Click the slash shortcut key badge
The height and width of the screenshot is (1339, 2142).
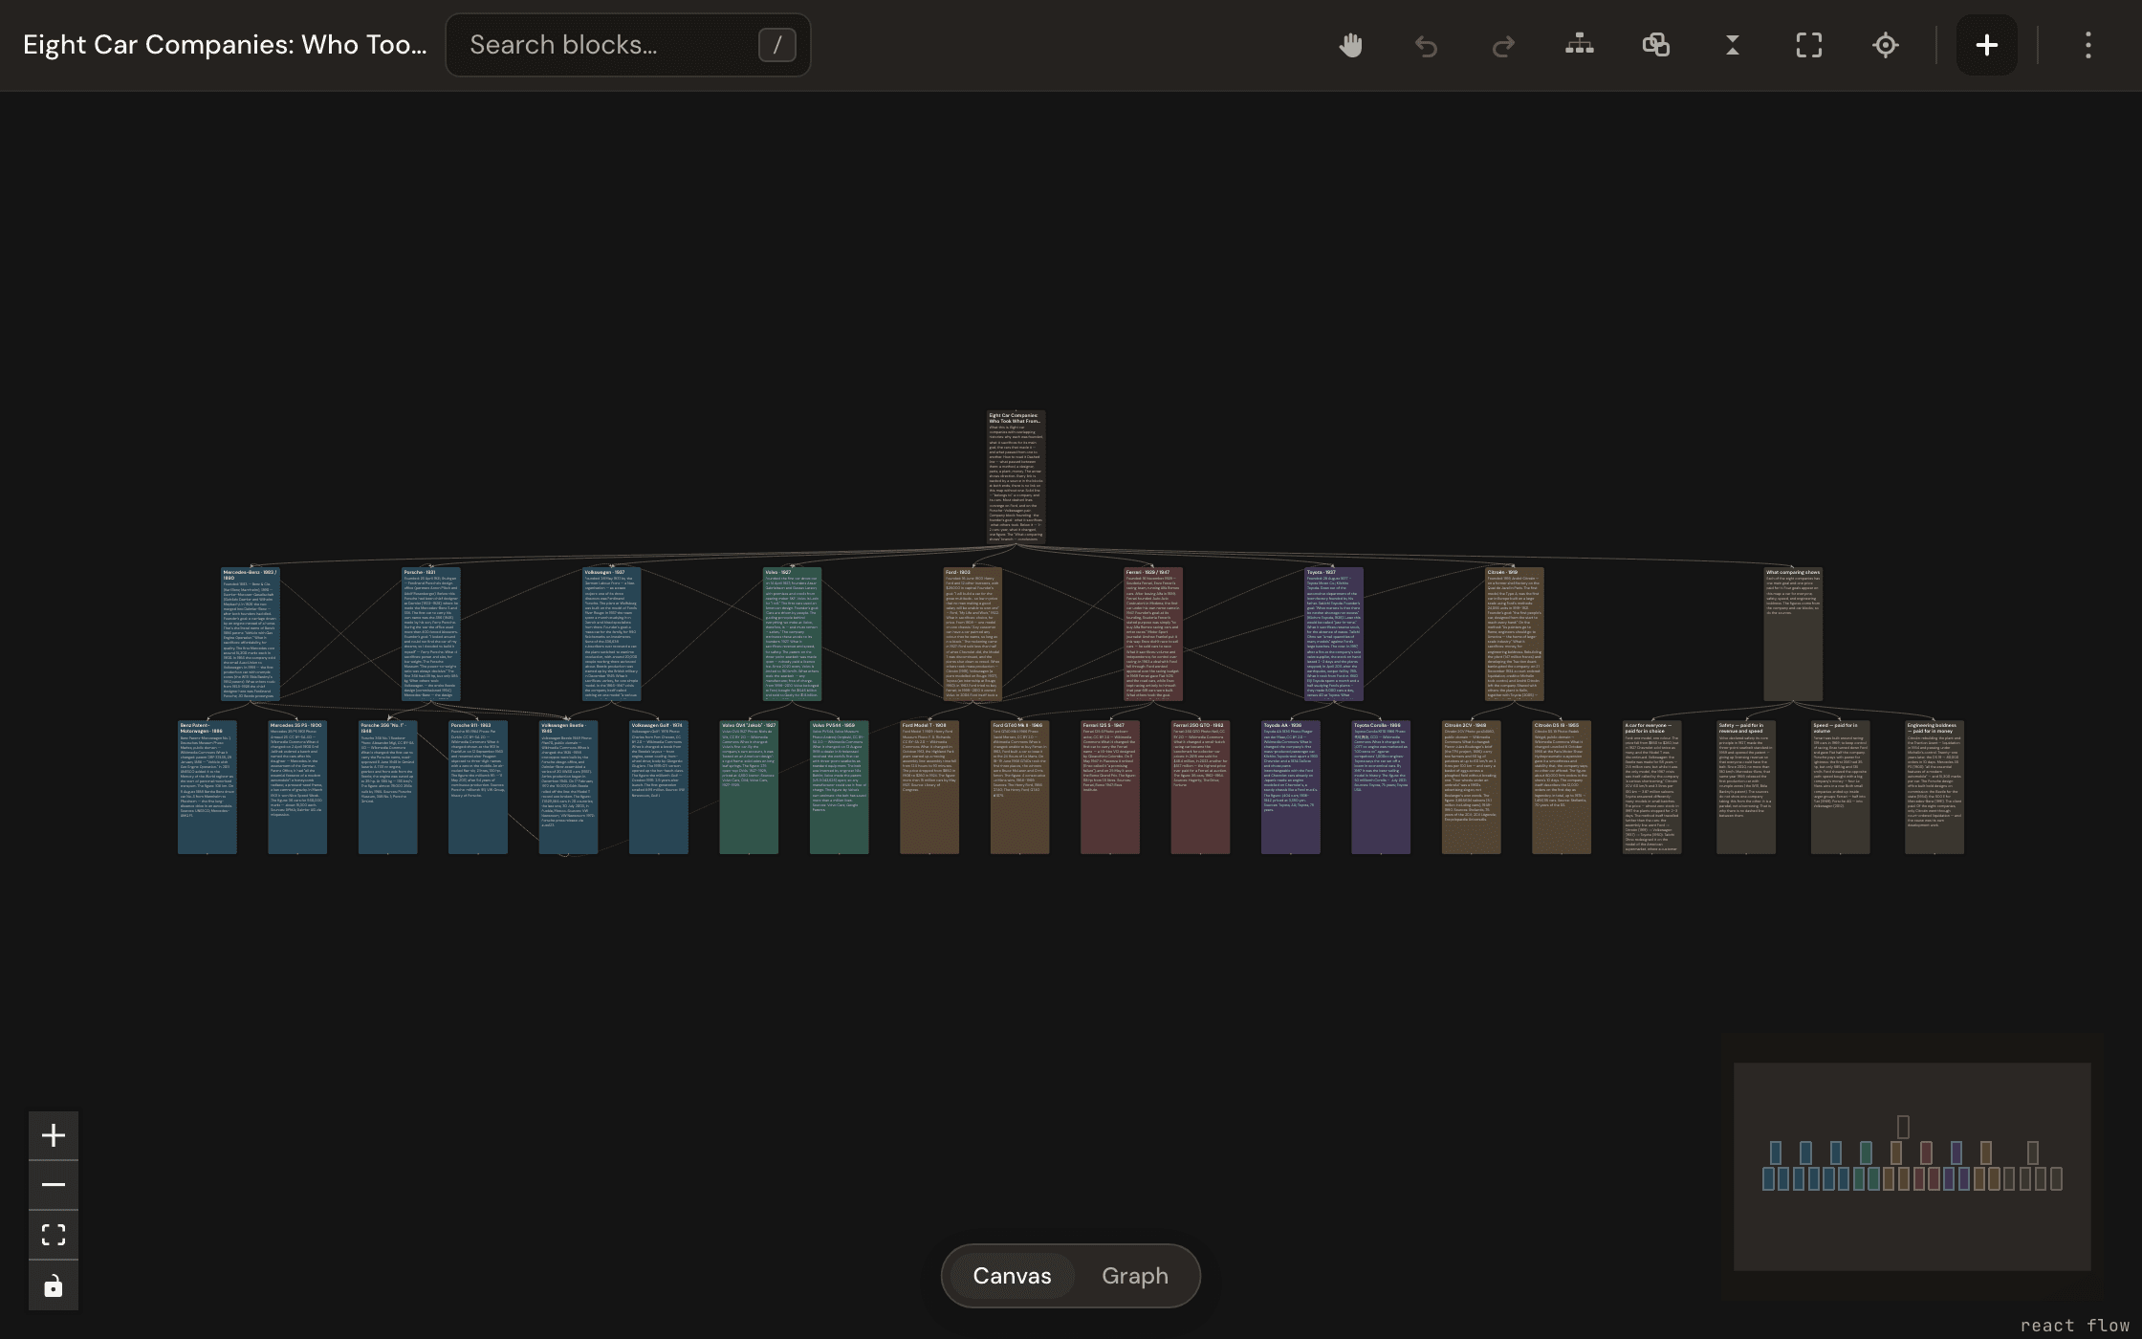pyautogui.click(x=776, y=45)
